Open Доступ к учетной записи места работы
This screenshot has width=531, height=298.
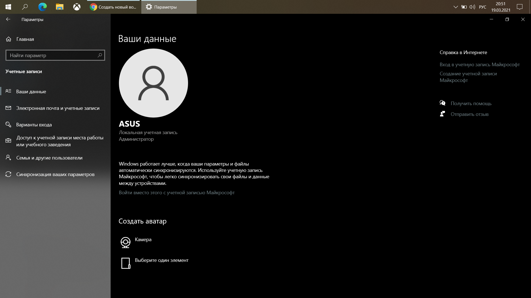click(55, 141)
